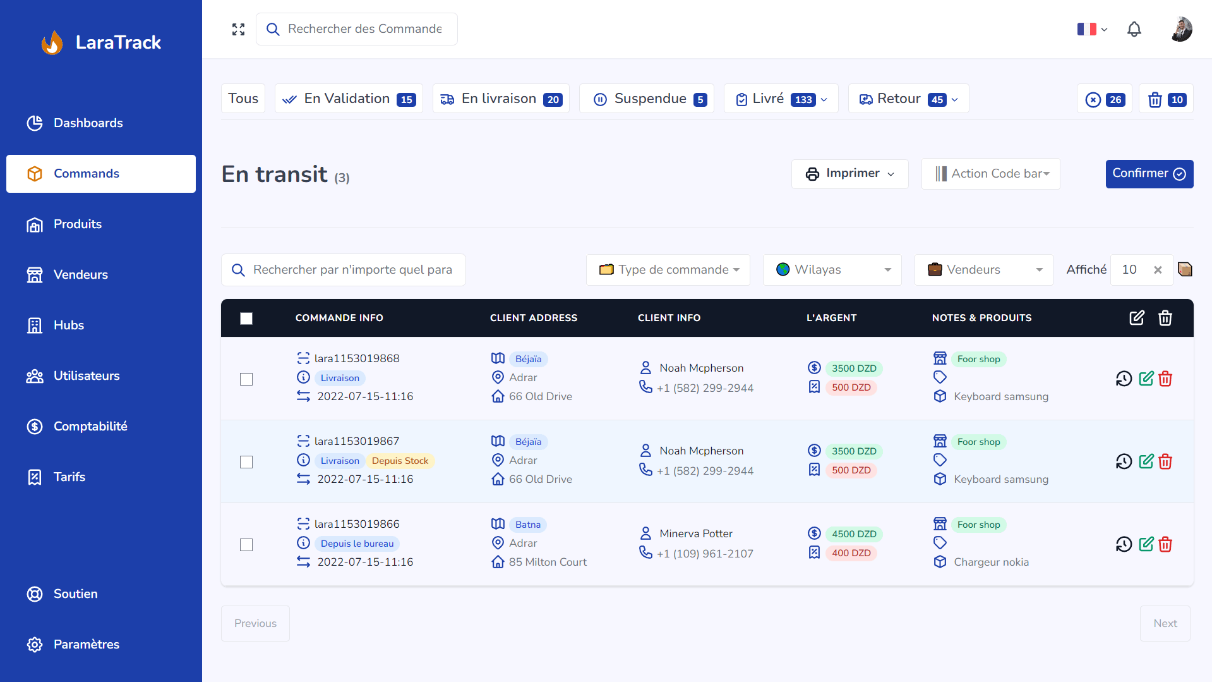
Task: Expand the Wilayas filter dropdown
Action: pos(832,269)
